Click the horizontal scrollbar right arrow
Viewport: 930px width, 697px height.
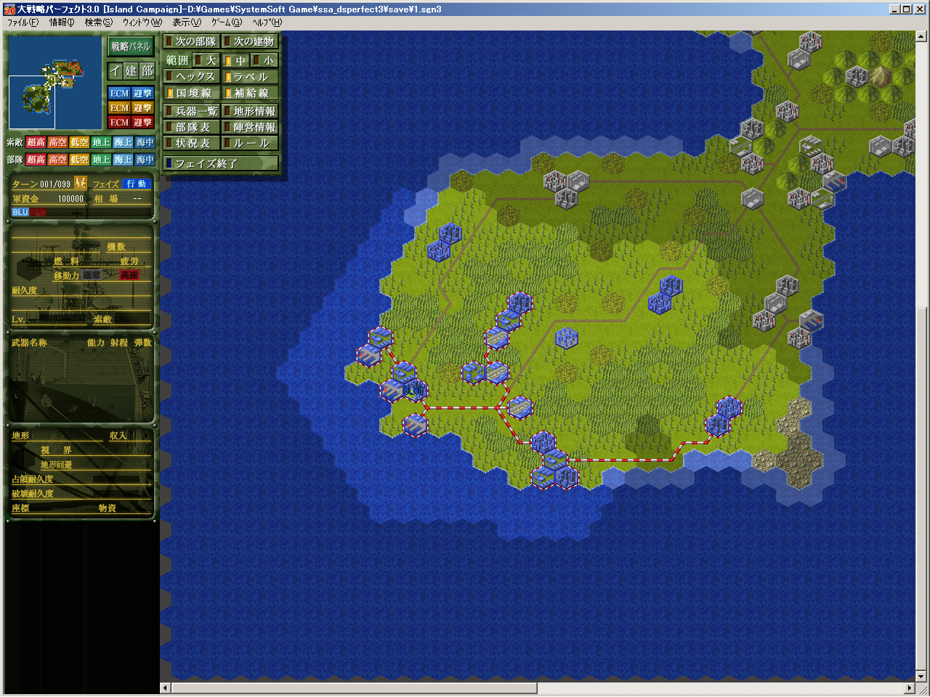coord(910,688)
